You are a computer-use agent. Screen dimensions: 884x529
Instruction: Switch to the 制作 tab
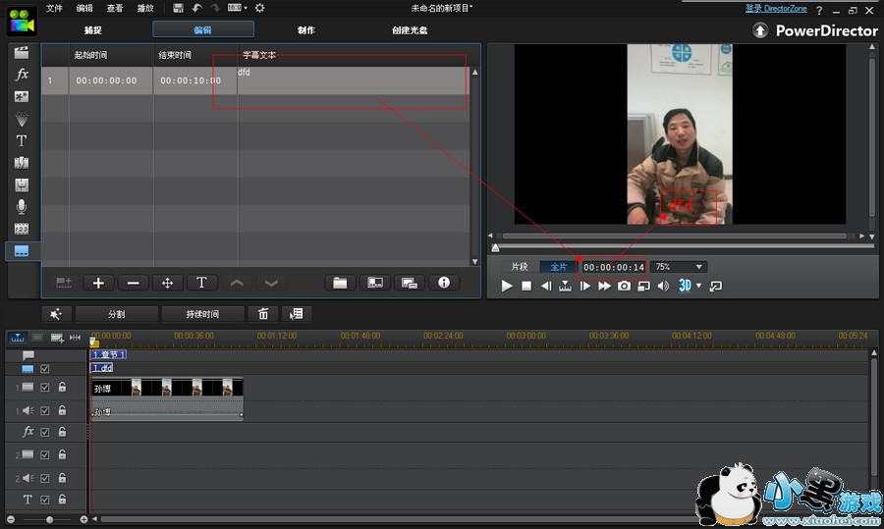point(306,30)
